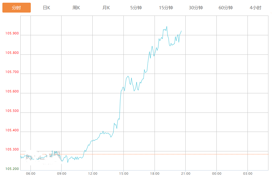Click the 15:00 time axis label

pos(124,174)
